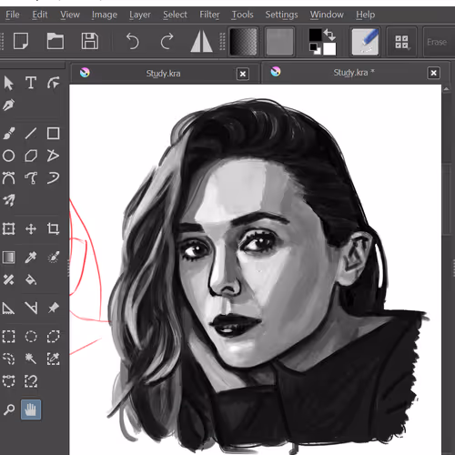Activate the Color Sampler eyedropper tool

[31, 258]
